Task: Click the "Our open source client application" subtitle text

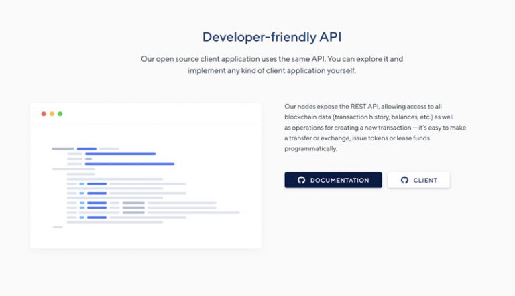Action: (x=272, y=59)
